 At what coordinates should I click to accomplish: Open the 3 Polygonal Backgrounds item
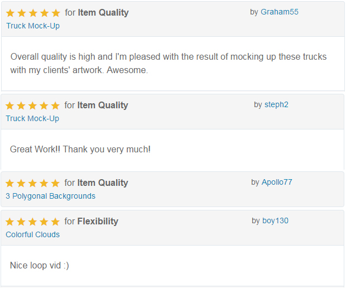coord(50,196)
